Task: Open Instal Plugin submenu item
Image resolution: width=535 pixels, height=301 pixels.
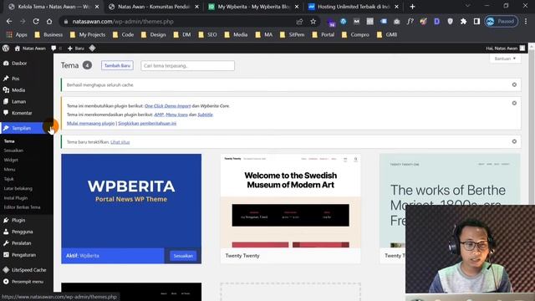Action: click(16, 198)
